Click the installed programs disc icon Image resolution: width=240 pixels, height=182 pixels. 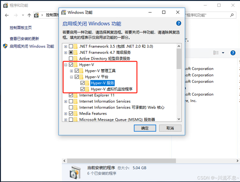pos(75,172)
